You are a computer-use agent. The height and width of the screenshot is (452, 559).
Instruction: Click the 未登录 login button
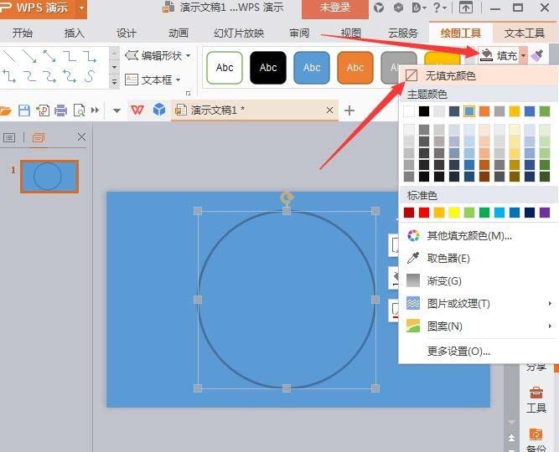(x=334, y=8)
